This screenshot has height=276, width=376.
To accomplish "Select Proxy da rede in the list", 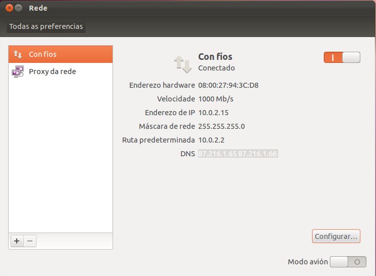I will (60, 72).
